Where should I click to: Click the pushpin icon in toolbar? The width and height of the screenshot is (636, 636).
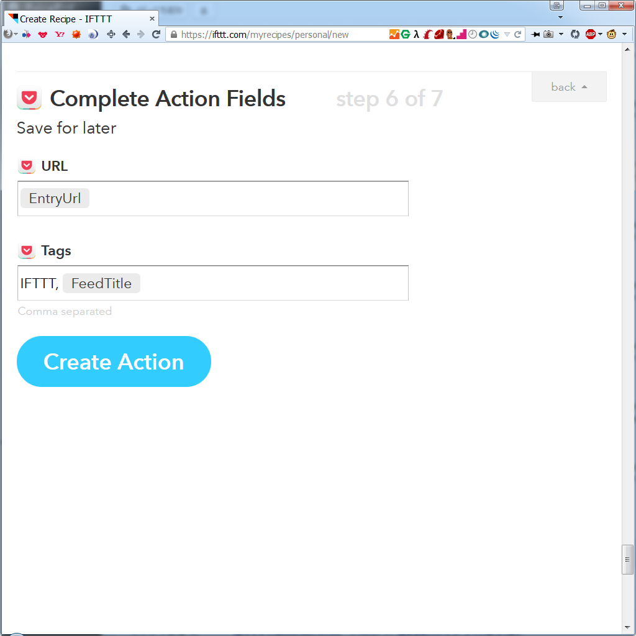(x=535, y=35)
